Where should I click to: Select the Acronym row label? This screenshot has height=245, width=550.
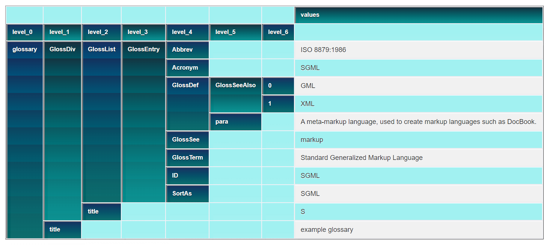(187, 68)
